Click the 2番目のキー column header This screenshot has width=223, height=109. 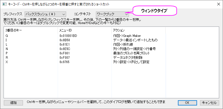tap(31, 30)
